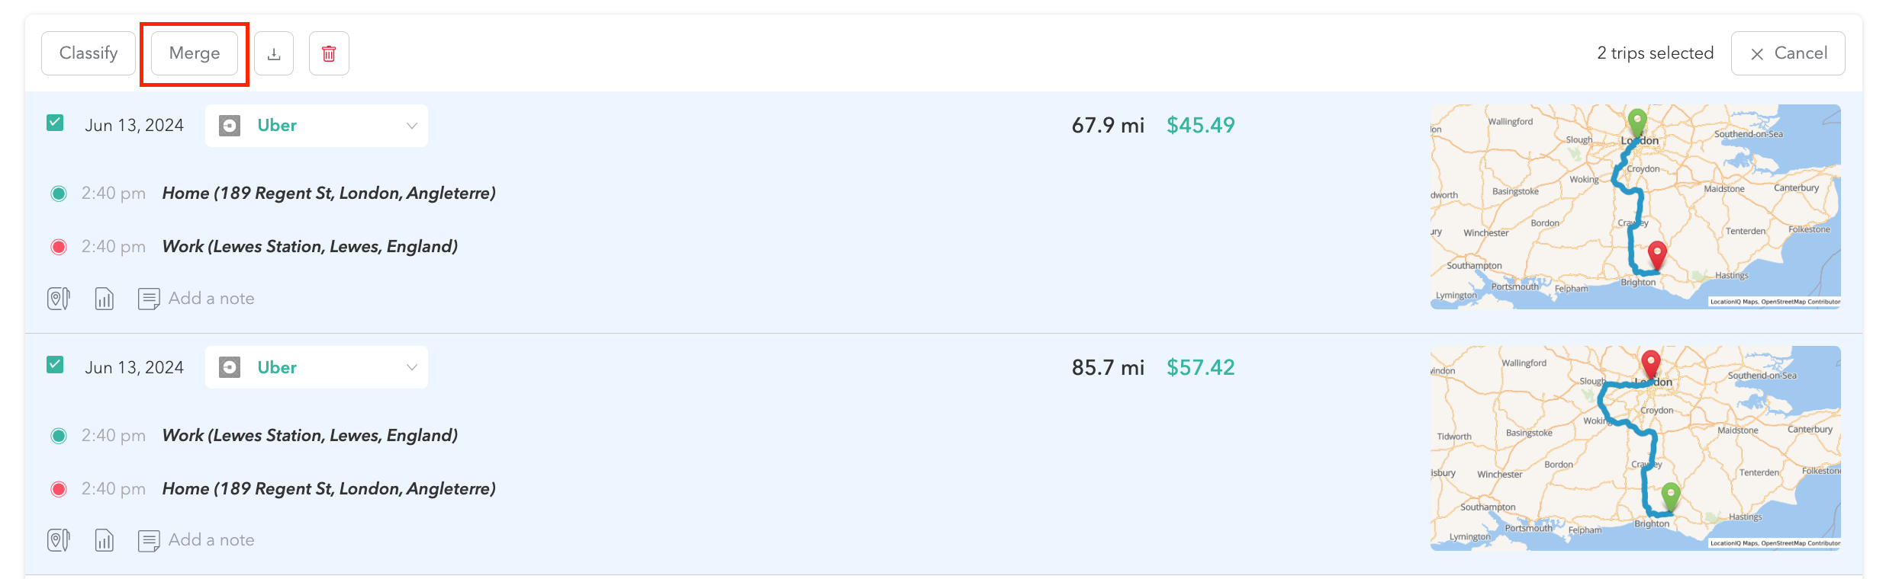Open the trip report chart icon on the second trip

(x=104, y=539)
